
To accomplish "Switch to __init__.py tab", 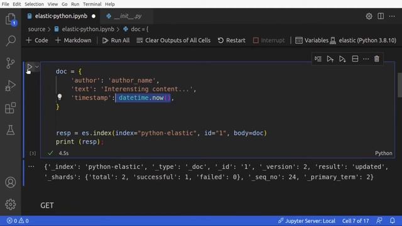I will point(128,16).
